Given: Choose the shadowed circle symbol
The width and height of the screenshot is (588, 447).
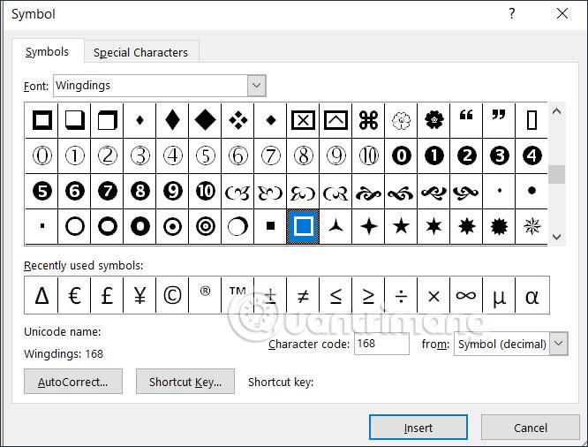Looking at the screenshot, I should [237, 226].
